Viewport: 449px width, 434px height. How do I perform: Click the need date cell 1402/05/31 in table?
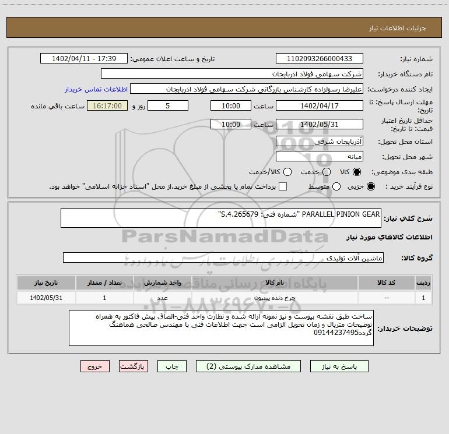46,298
